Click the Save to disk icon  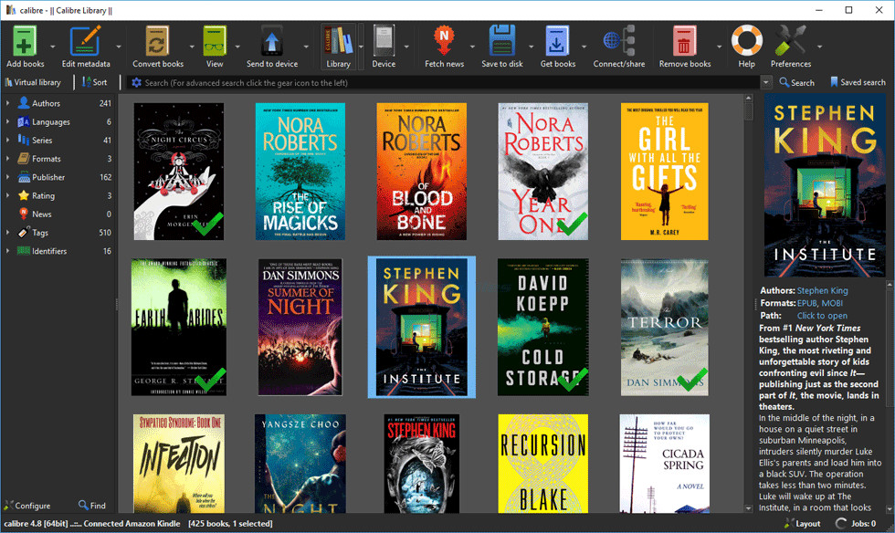[x=500, y=41]
